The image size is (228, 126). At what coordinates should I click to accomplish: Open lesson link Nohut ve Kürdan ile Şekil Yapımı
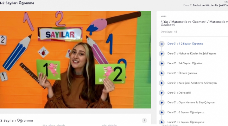click(x=192, y=54)
